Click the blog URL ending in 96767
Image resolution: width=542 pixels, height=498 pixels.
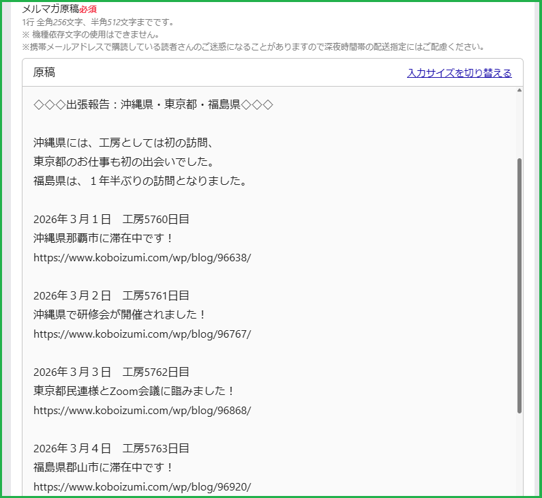coord(142,334)
